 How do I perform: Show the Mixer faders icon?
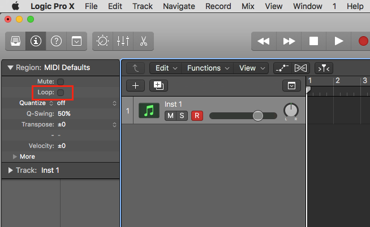coord(123,41)
